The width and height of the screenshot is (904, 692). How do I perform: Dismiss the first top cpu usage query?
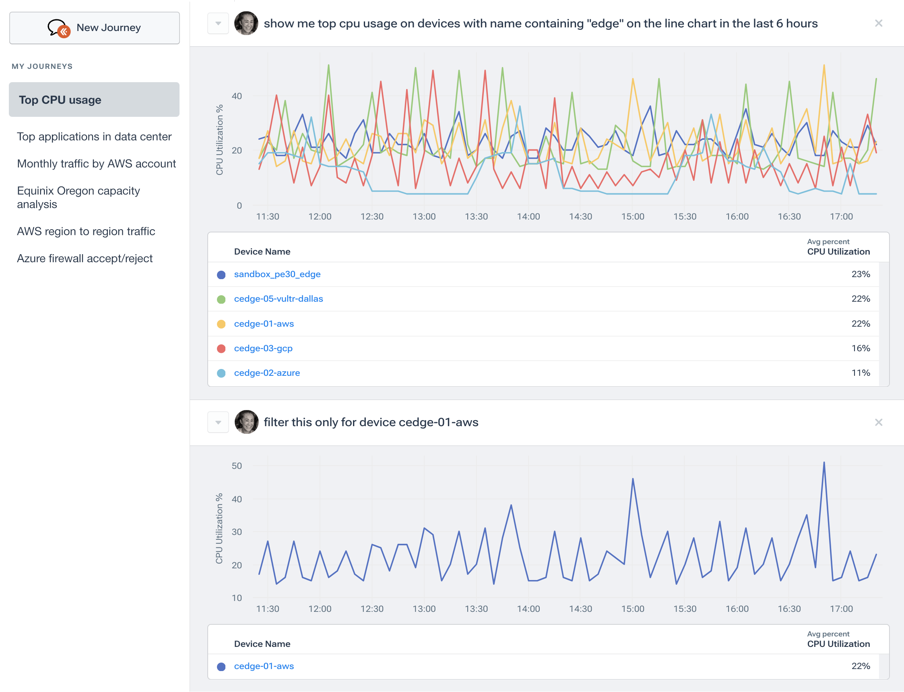(x=878, y=23)
